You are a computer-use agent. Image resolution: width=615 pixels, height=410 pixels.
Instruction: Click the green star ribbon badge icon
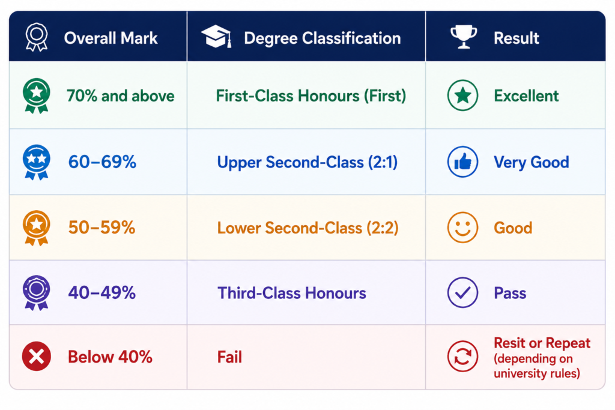tap(37, 95)
